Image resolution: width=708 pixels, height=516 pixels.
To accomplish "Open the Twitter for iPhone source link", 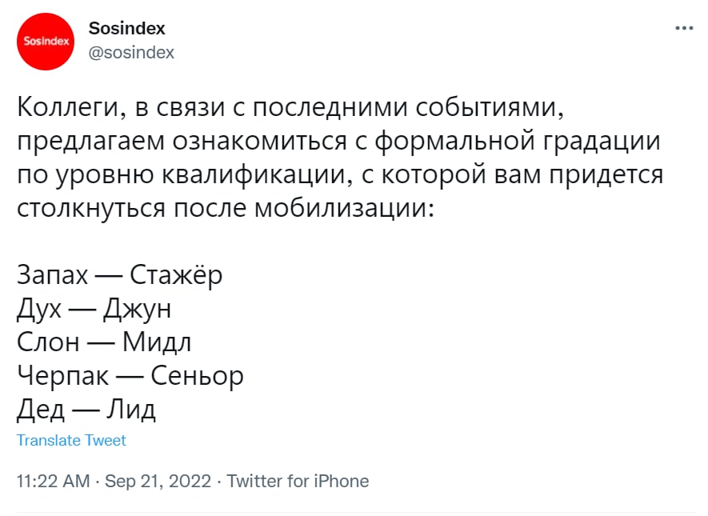I will point(298,482).
